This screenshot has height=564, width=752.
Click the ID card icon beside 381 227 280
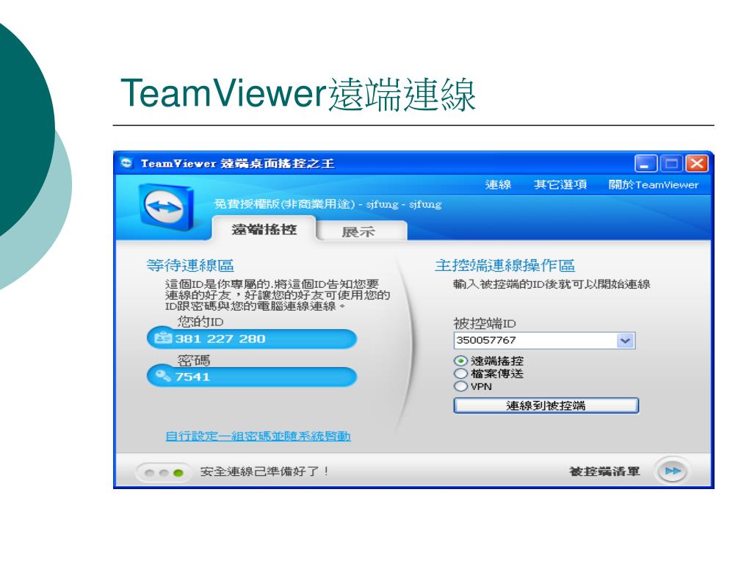[x=162, y=338]
